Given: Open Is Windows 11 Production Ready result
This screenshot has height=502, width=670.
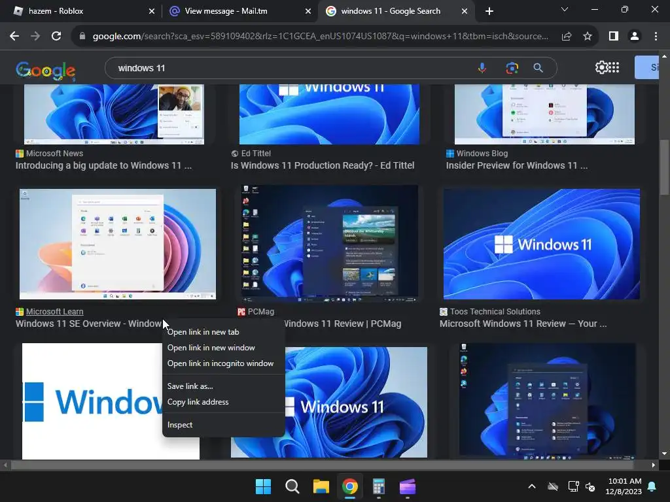Looking at the screenshot, I should 323,165.
